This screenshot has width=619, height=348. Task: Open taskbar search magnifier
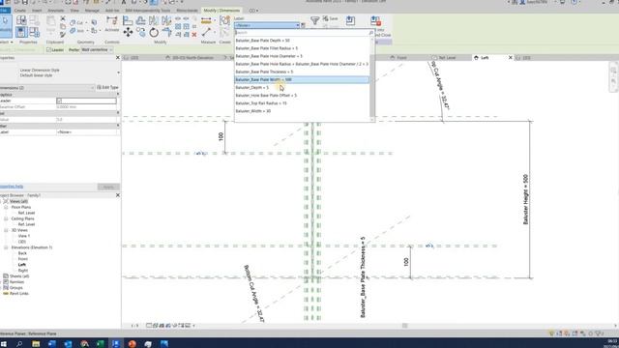click(x=19, y=344)
